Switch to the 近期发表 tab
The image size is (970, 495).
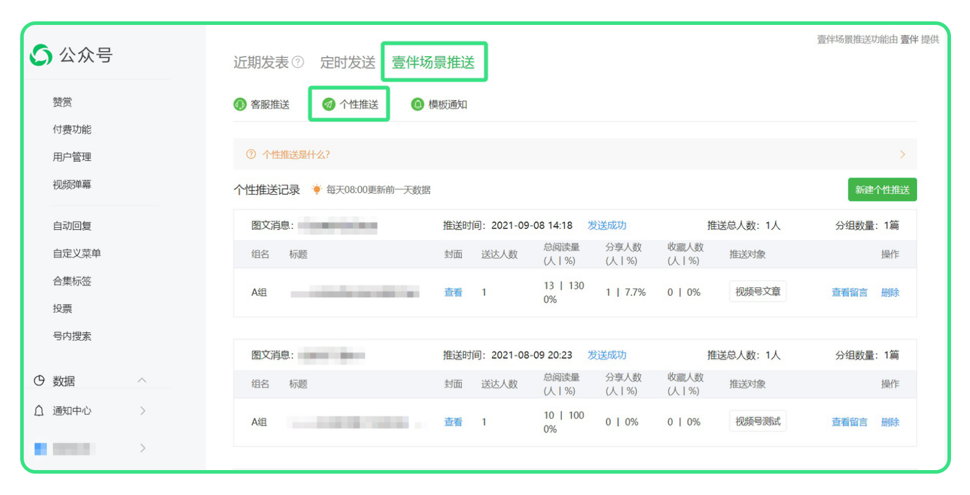(x=261, y=62)
